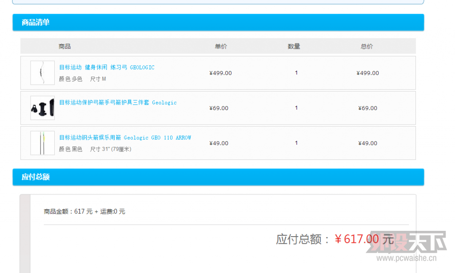The height and width of the screenshot is (273, 455).
Task: Click the 应付总额 section header
Action: [218, 177]
